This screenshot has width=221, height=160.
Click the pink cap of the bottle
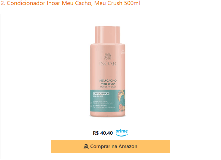tap(108, 35)
